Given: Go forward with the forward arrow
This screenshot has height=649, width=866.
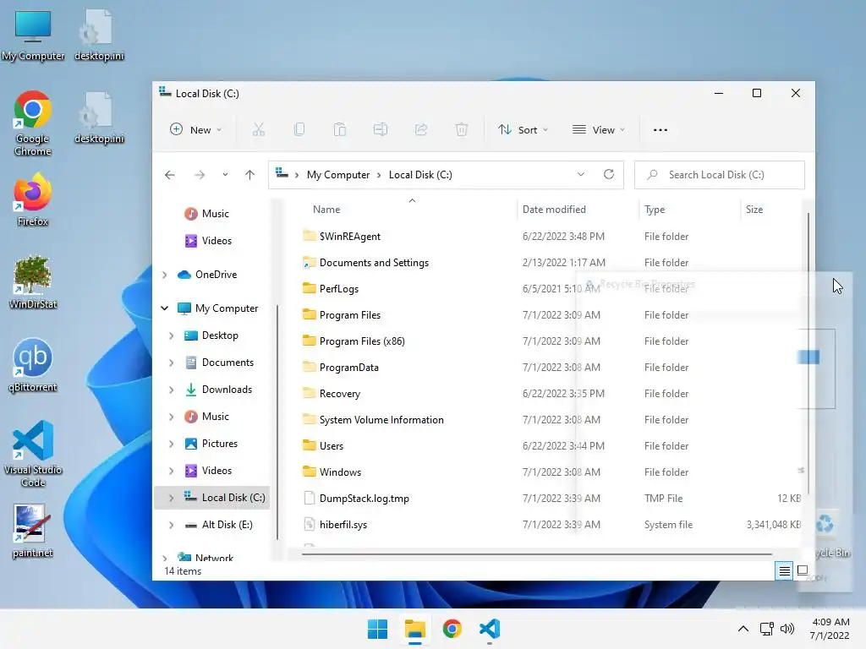Looking at the screenshot, I should coord(200,175).
